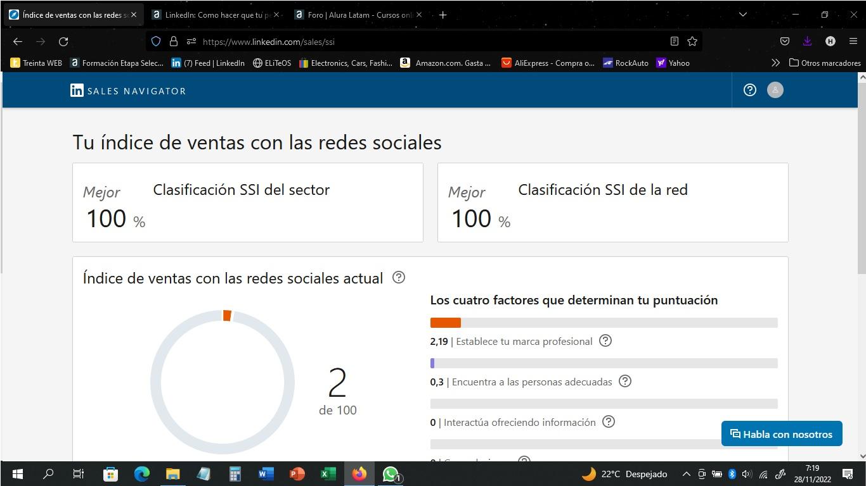Show help for Establece tu marca profesional
Image resolution: width=866 pixels, height=486 pixels.
pyautogui.click(x=605, y=340)
